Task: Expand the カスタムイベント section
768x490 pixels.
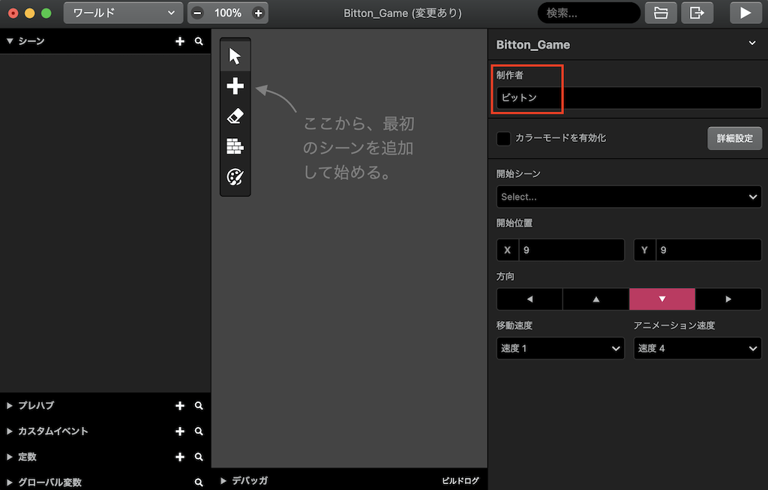Action: (x=9, y=431)
